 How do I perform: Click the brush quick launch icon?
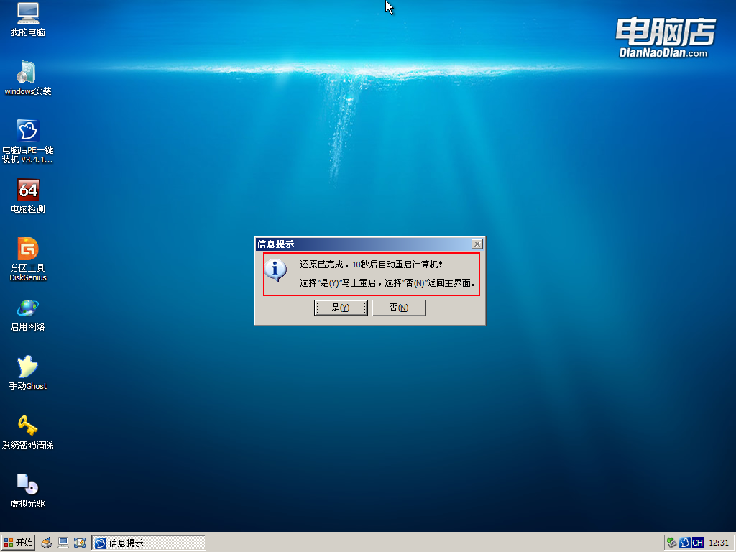pos(47,543)
